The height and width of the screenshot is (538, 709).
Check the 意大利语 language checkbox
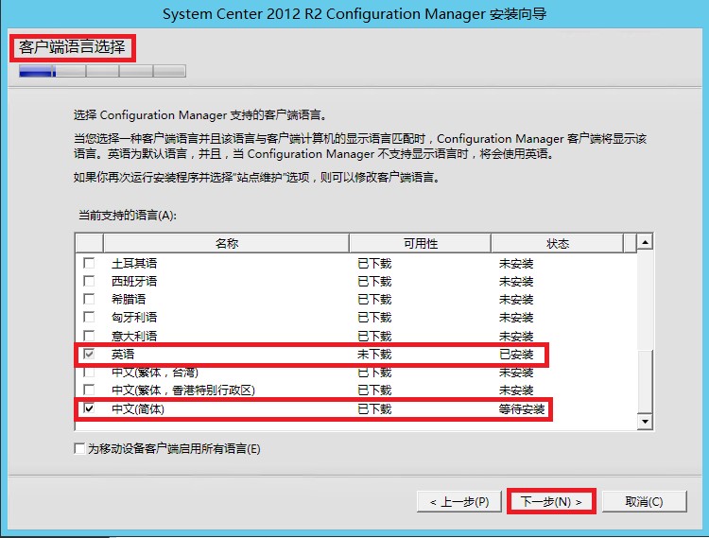(89, 336)
